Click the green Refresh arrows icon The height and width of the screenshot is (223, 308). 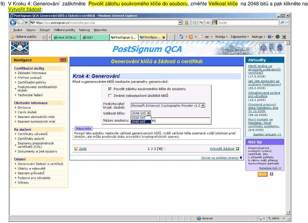point(201,23)
